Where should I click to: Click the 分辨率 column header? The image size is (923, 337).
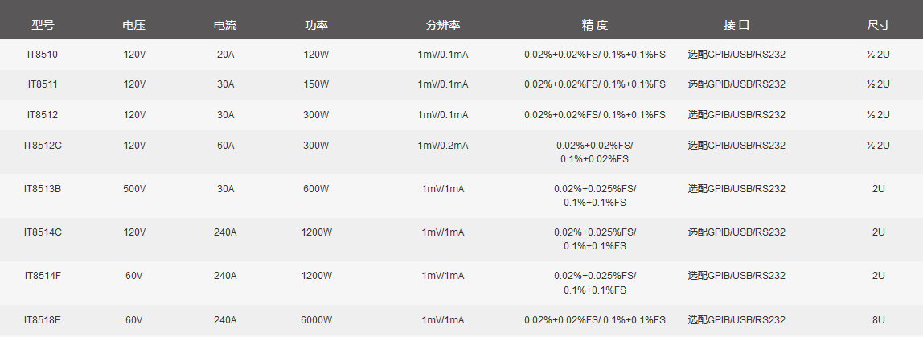[443, 25]
